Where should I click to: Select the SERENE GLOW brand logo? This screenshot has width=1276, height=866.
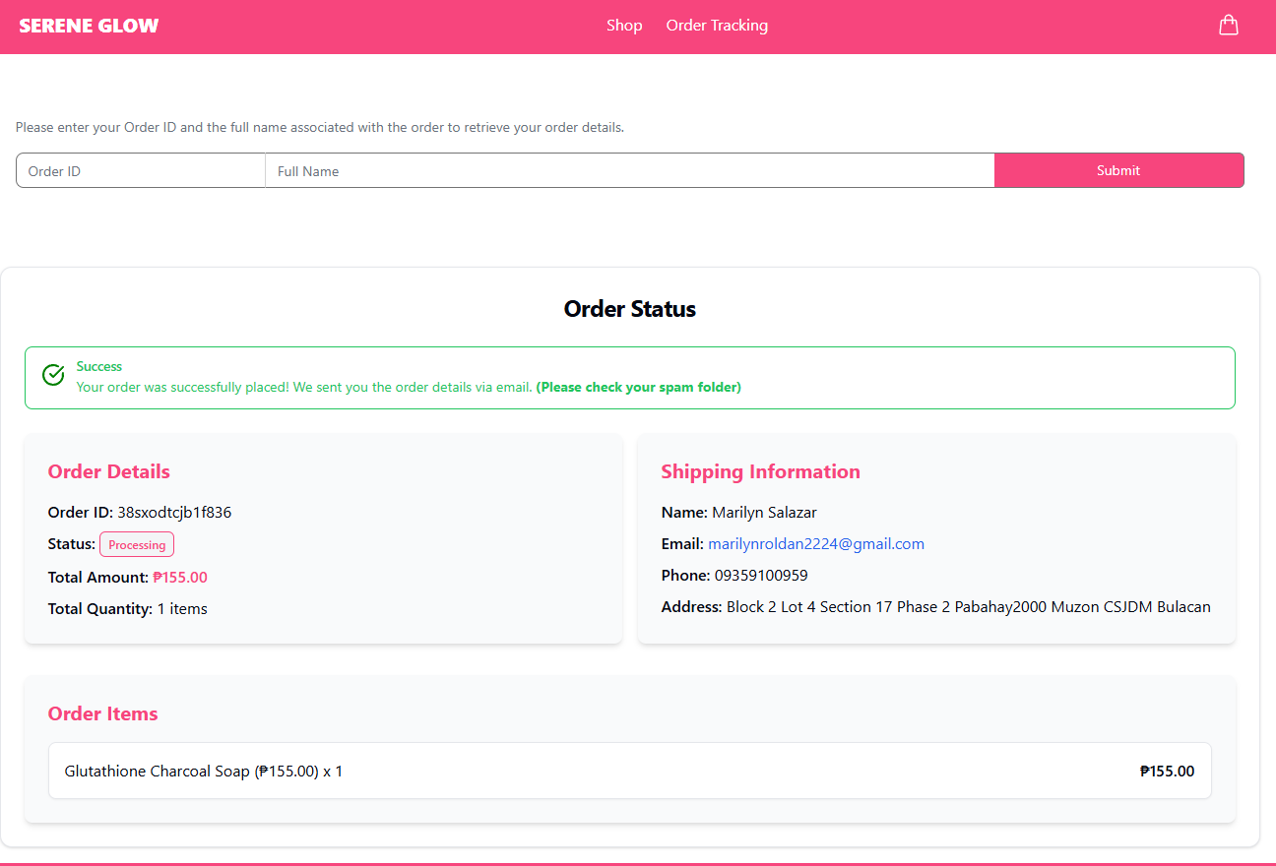pyautogui.click(x=88, y=26)
